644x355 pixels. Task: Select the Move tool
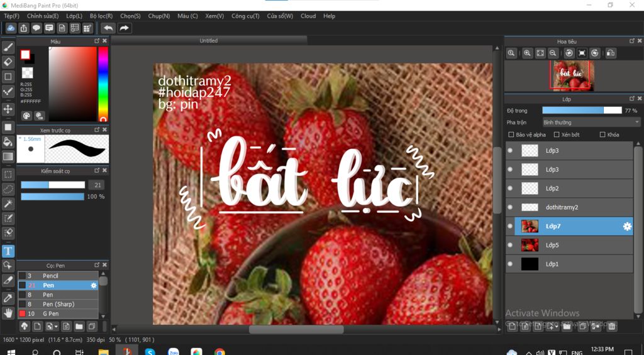point(8,109)
